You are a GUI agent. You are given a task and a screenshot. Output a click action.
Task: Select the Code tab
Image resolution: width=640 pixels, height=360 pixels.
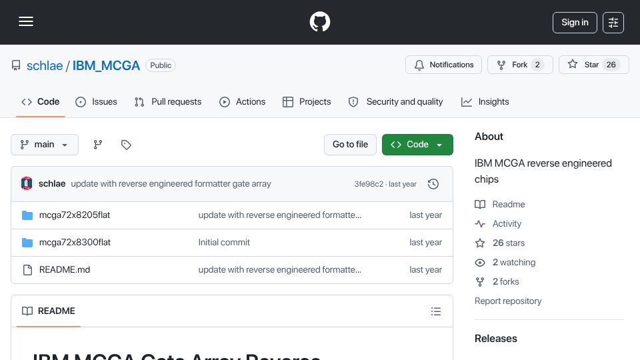point(41,101)
